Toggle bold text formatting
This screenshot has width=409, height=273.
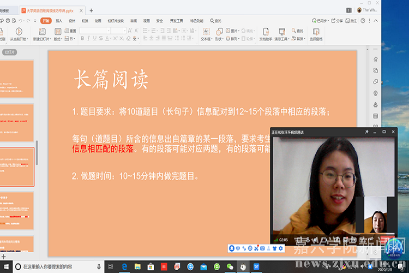pyautogui.click(x=82, y=39)
